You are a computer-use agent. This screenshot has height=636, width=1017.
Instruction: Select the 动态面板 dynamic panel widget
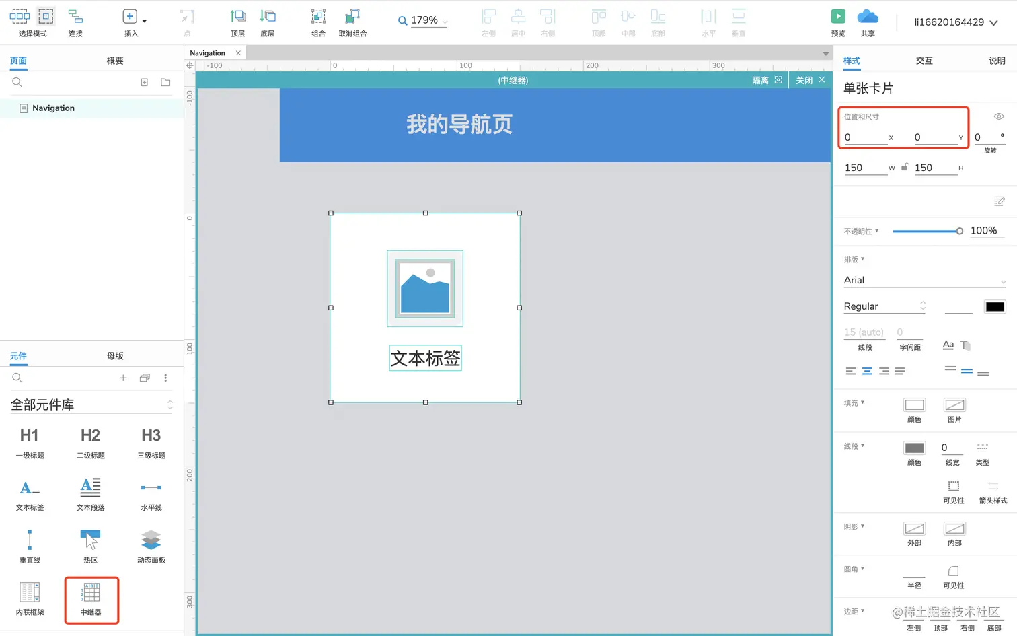[151, 546]
